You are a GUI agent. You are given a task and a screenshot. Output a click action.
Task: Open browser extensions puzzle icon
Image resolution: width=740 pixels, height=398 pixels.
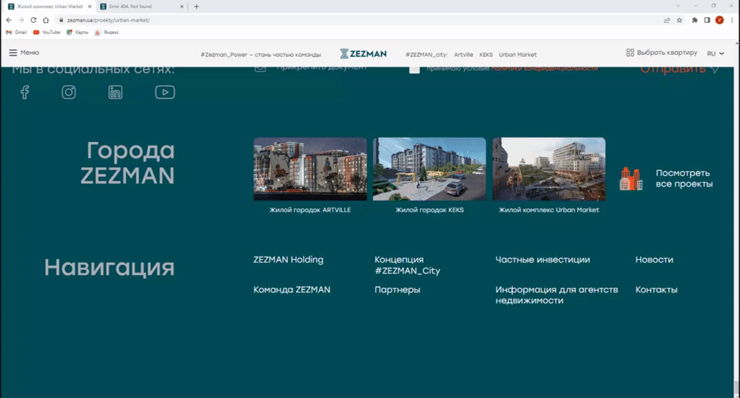695,20
